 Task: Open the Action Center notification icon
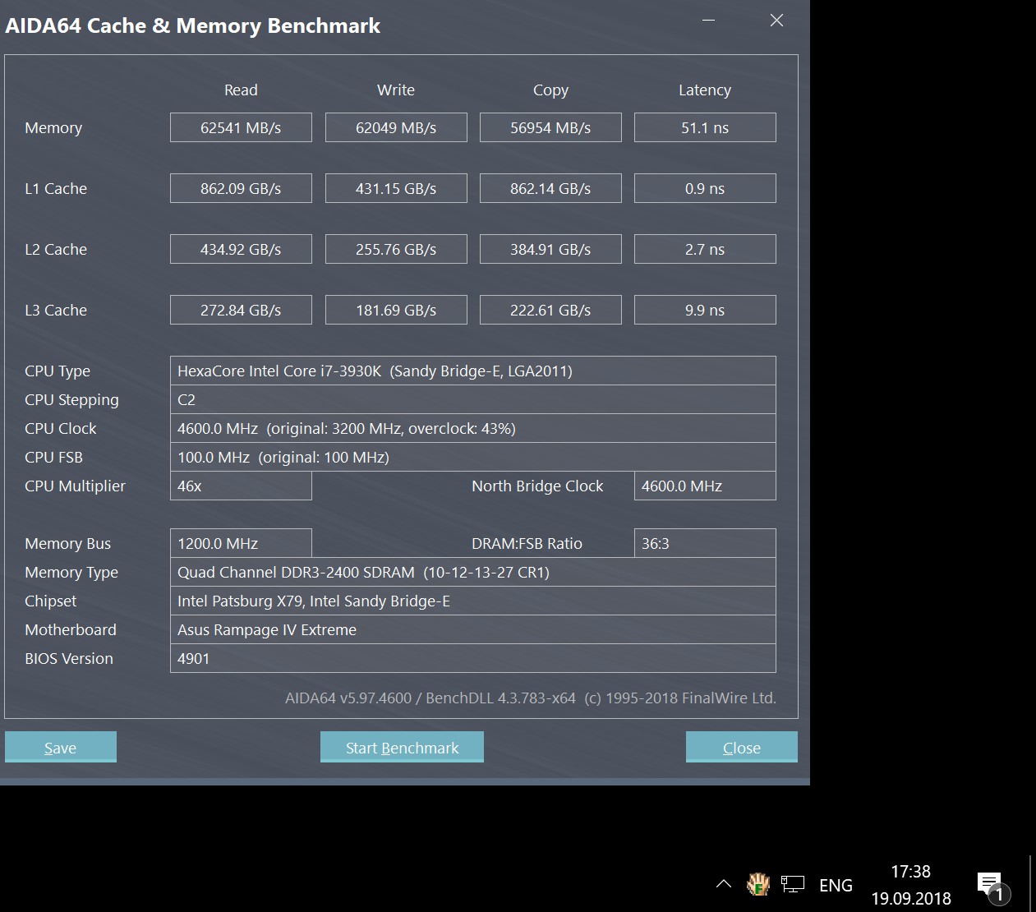coord(991,885)
